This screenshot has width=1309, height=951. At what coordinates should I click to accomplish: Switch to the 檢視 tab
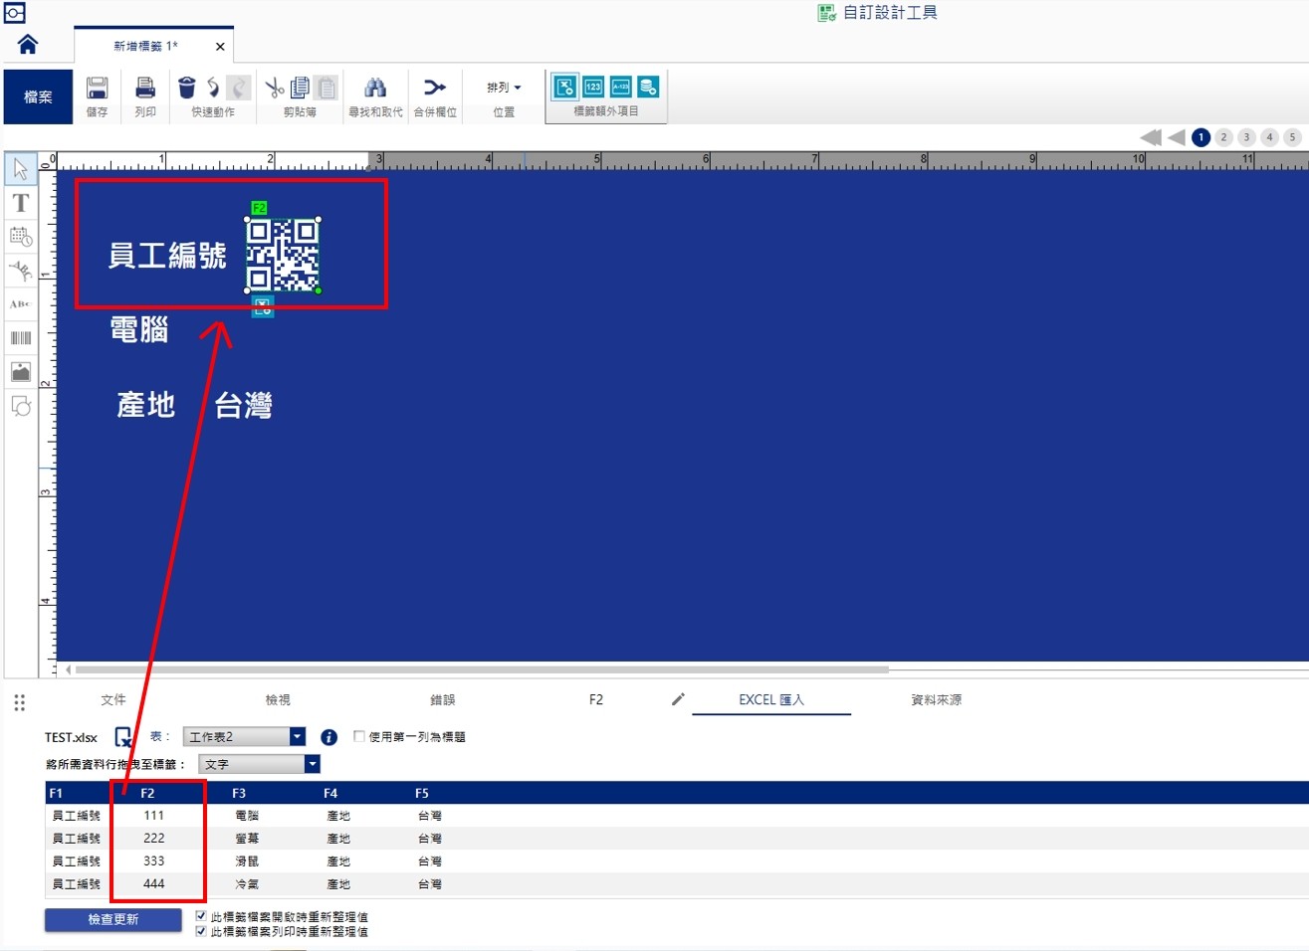coord(278,699)
